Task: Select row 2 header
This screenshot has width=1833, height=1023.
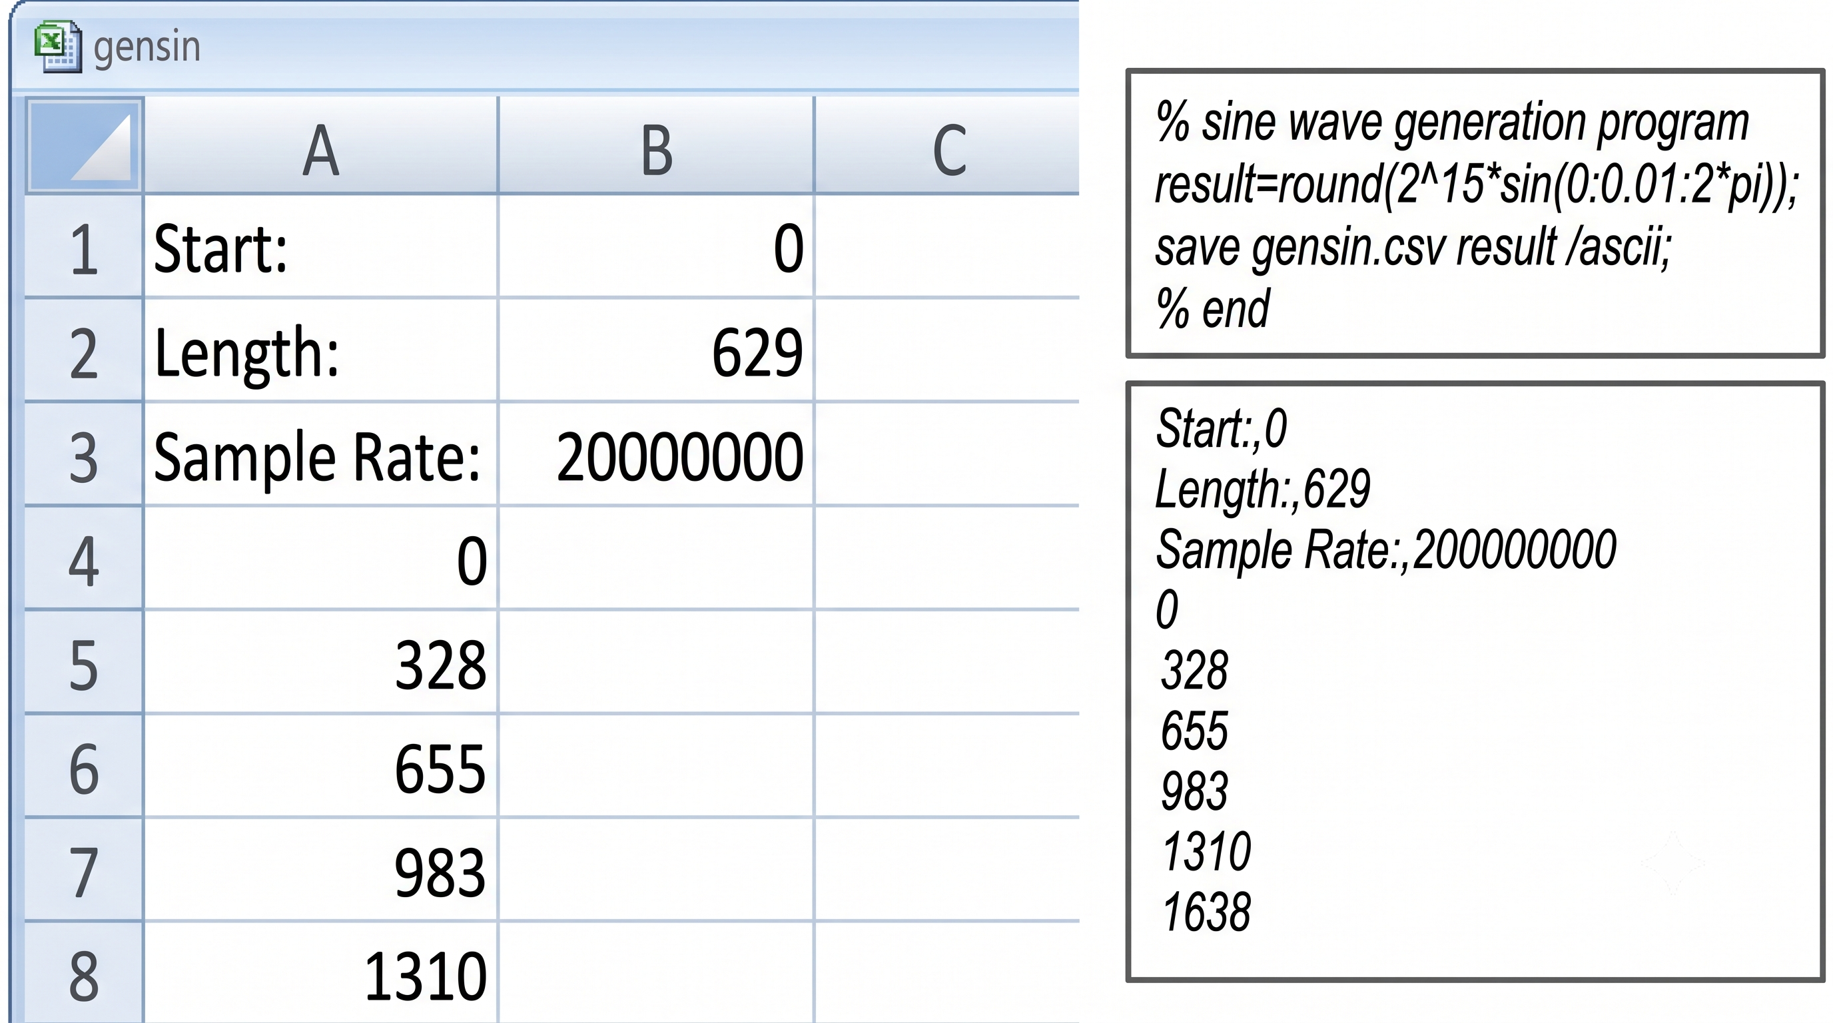Action: [x=84, y=351]
